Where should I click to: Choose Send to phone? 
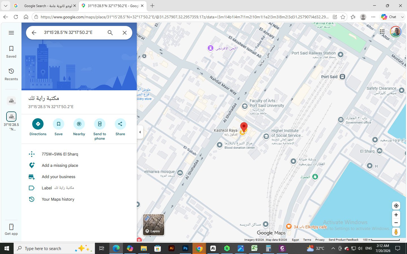click(100, 130)
